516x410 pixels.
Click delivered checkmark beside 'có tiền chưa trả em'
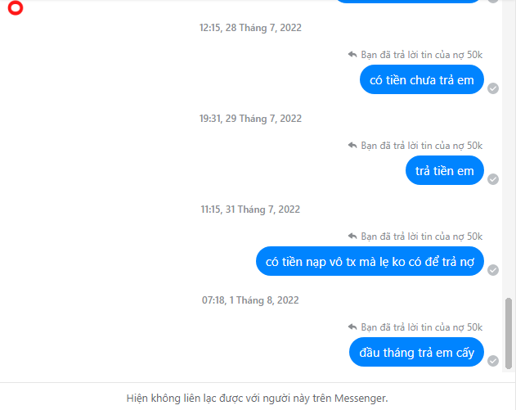(493, 88)
